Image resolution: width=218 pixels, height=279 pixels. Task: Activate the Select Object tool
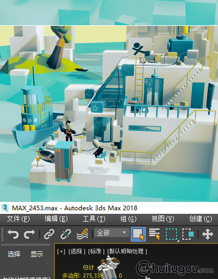click(138, 234)
